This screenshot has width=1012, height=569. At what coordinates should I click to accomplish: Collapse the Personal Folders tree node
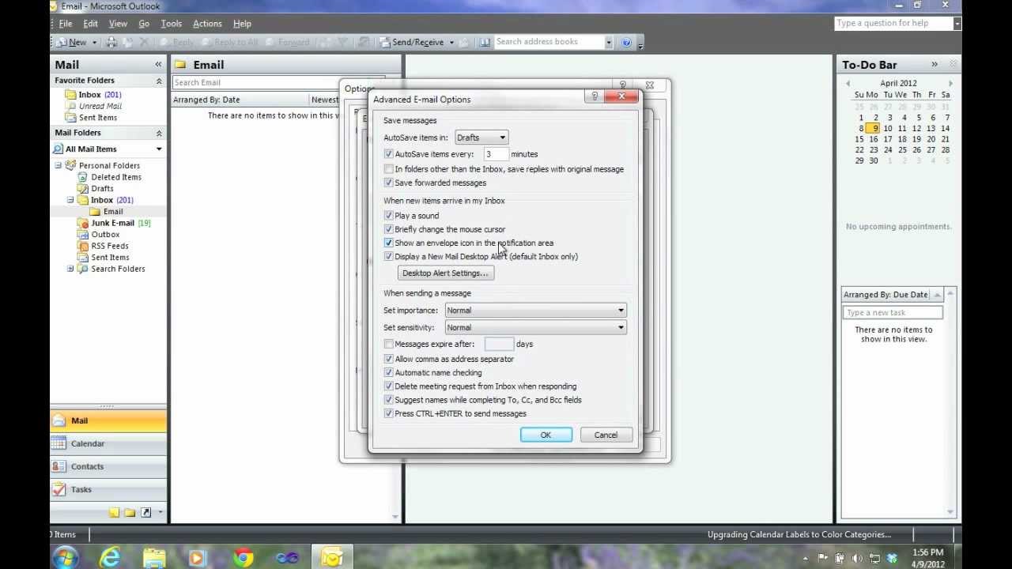[58, 165]
